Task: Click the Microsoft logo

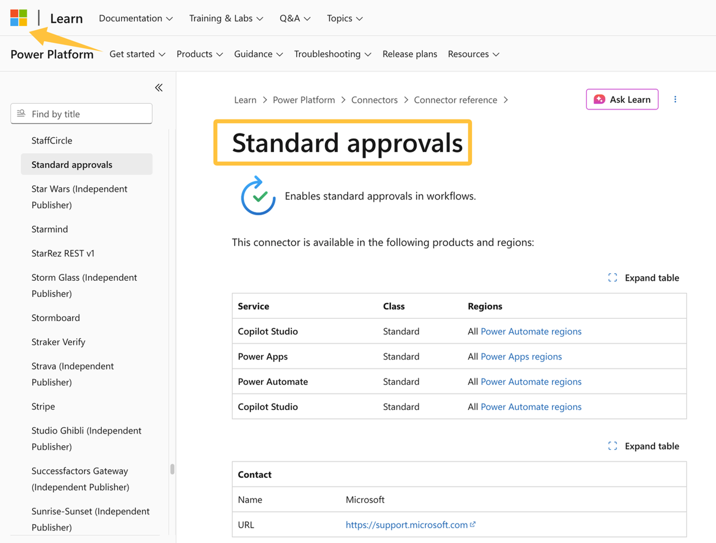Action: 19,18
